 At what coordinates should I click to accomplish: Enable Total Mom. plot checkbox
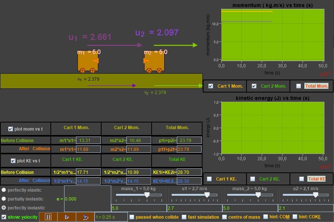click(299, 86)
